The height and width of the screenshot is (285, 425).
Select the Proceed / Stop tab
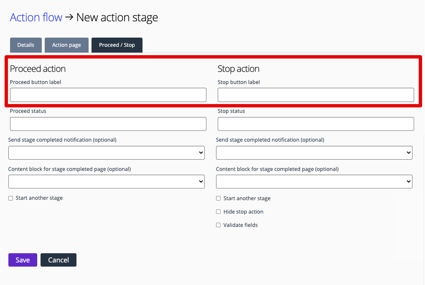click(117, 45)
